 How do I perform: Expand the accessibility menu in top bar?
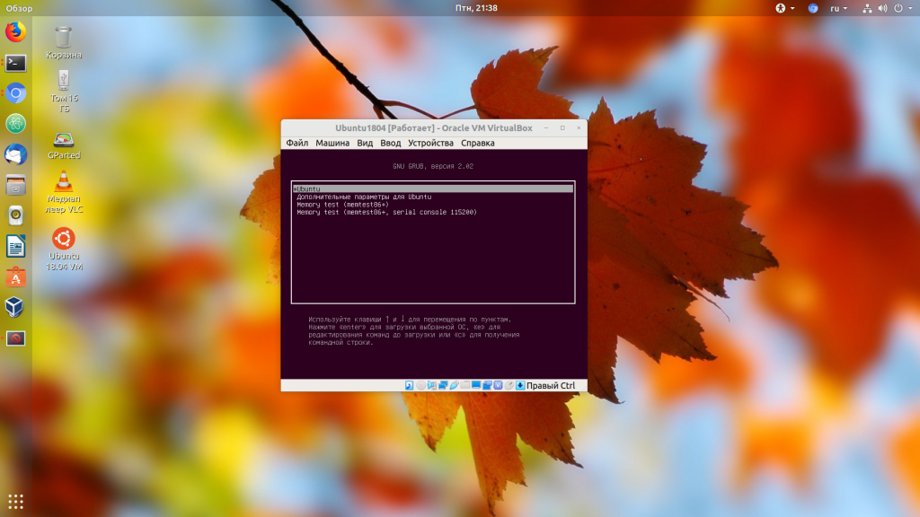tap(785, 8)
